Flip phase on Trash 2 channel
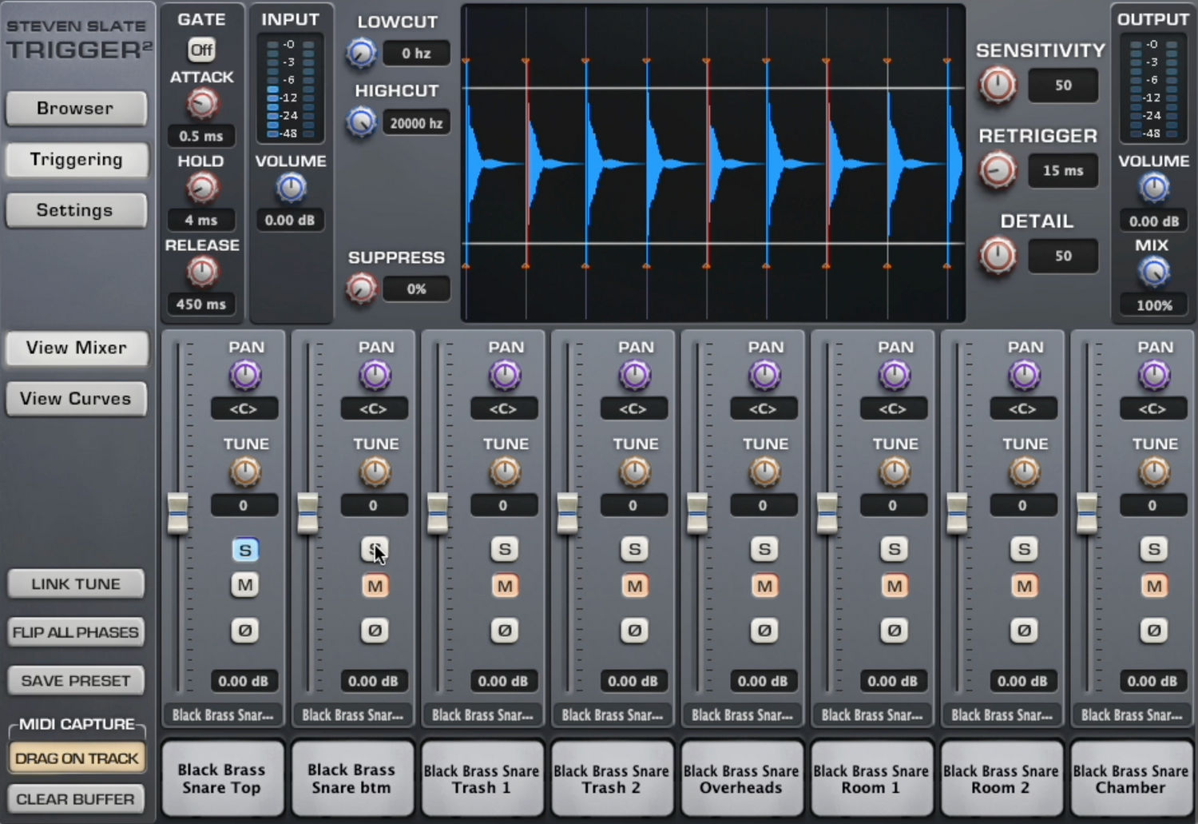Viewport: 1198px width, 824px height. click(634, 631)
